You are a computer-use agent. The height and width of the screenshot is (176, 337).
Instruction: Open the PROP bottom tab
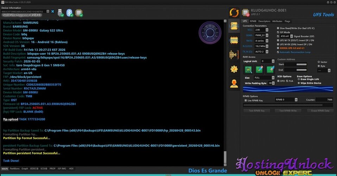[x=52, y=169]
